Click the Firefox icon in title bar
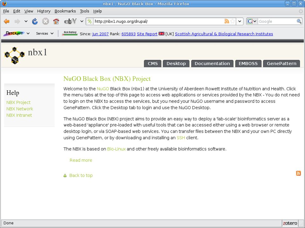 pyautogui.click(x=4, y=3)
